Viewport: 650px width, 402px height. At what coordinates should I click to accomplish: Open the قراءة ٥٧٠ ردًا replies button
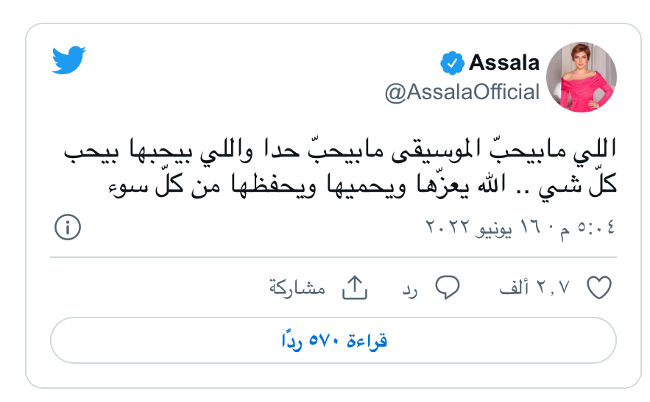click(333, 341)
